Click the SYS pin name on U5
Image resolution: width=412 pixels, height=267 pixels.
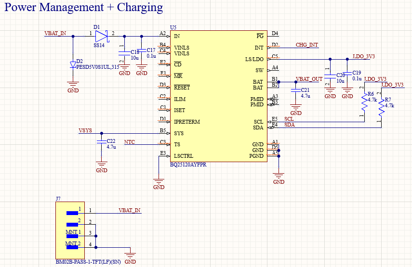pyautogui.click(x=179, y=133)
